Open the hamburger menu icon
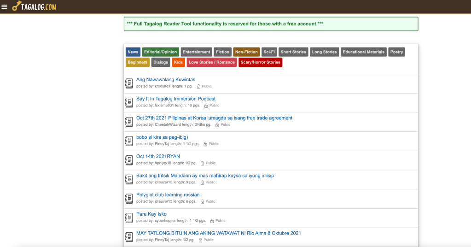 click(x=5, y=6)
